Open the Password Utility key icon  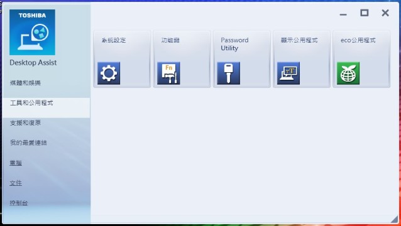point(228,73)
